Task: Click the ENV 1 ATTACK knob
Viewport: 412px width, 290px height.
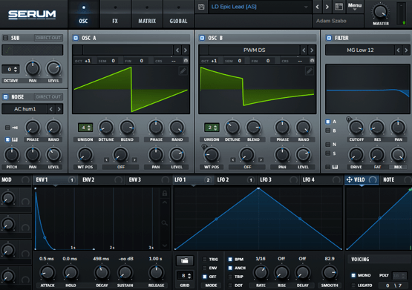Action: tap(48, 272)
